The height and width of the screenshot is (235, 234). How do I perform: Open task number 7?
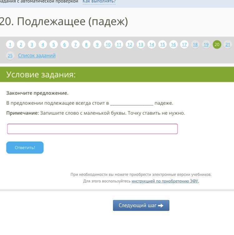tap(76, 44)
